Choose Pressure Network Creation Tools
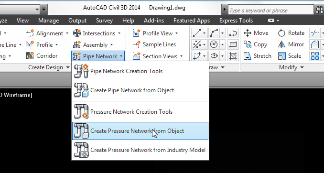 click(140, 112)
